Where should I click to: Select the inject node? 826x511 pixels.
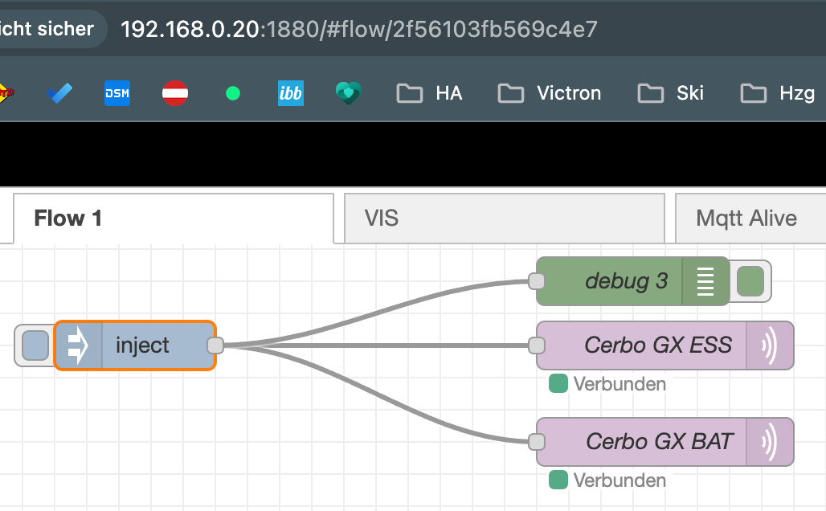[x=135, y=345]
